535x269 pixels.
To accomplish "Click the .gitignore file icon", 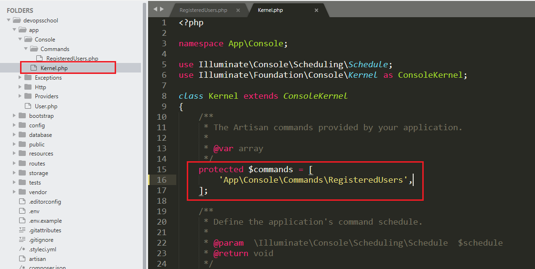I will click(x=22, y=240).
